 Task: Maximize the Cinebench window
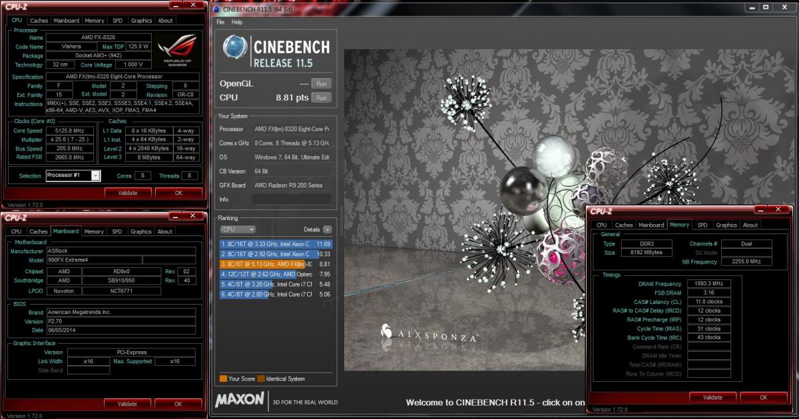(x=765, y=7)
